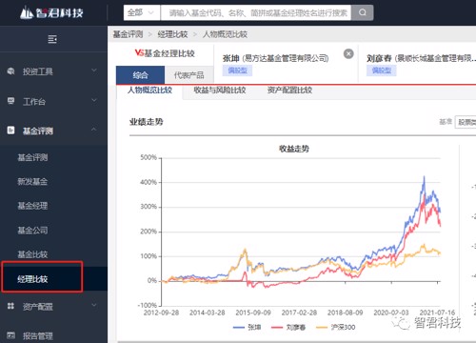The image size is (476, 343).
Task: Click the search magnifier button
Action: (362, 12)
